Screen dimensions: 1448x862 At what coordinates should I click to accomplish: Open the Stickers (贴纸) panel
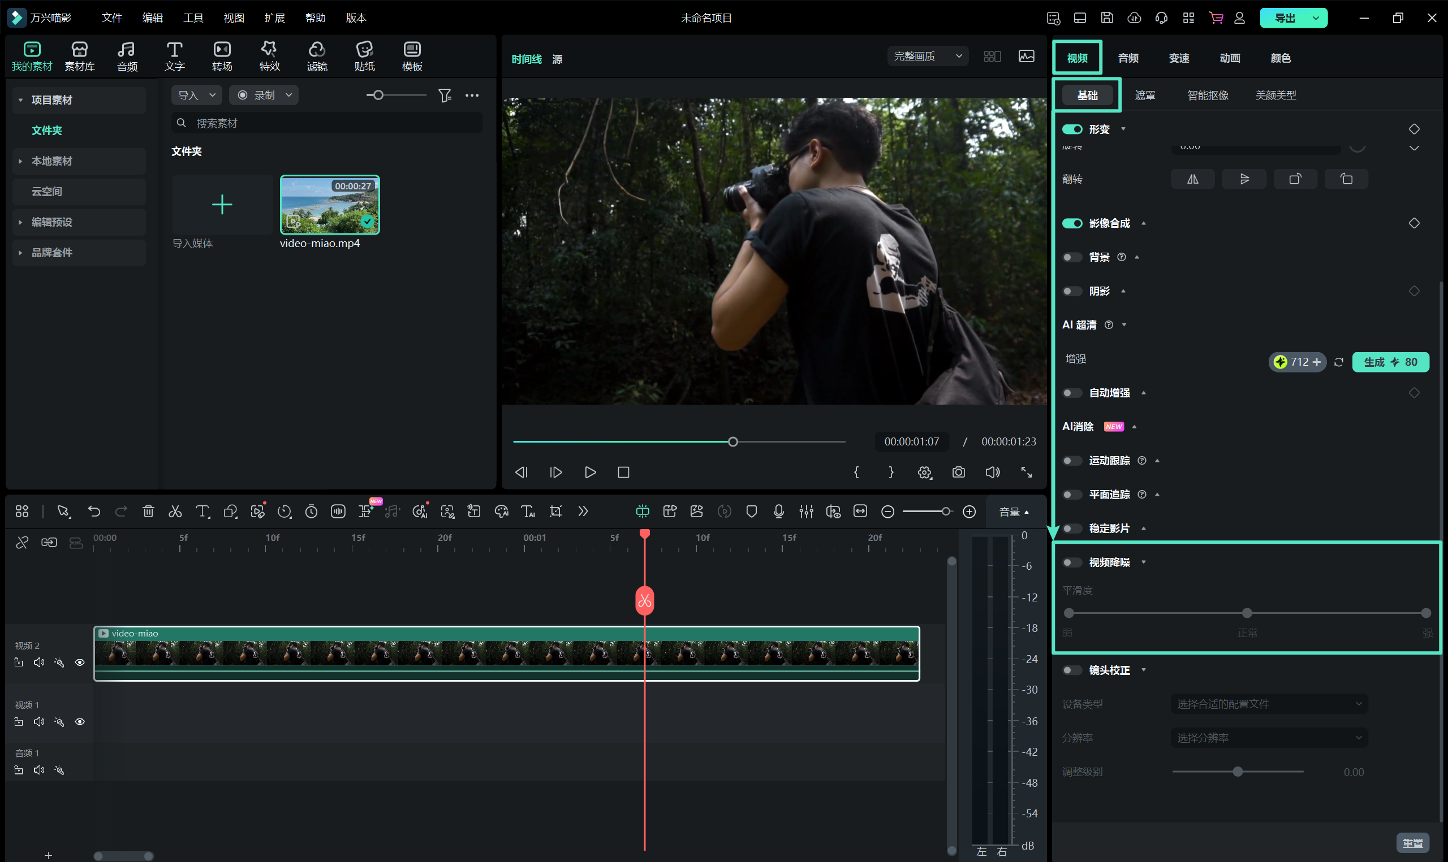click(x=364, y=57)
